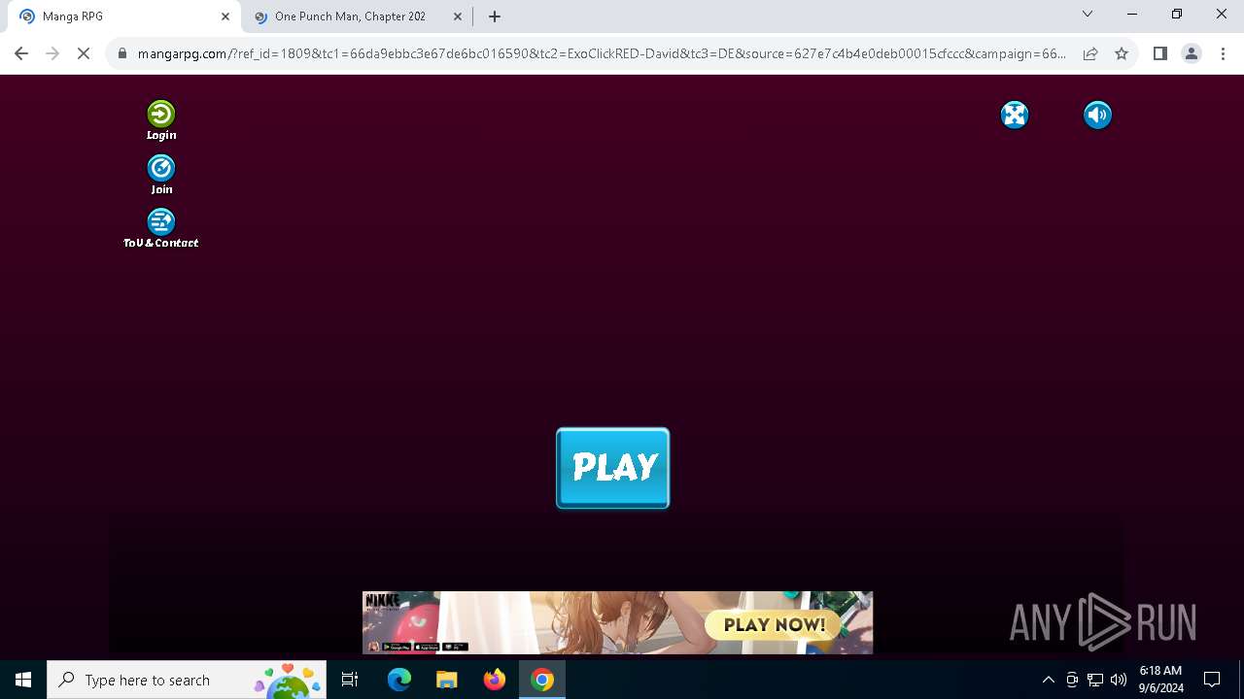
Task: Select Chrome icon on taskbar
Action: pos(542,680)
